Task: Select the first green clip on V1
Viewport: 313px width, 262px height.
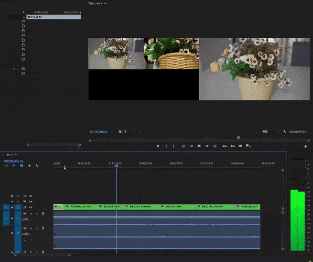Action: coord(58,207)
